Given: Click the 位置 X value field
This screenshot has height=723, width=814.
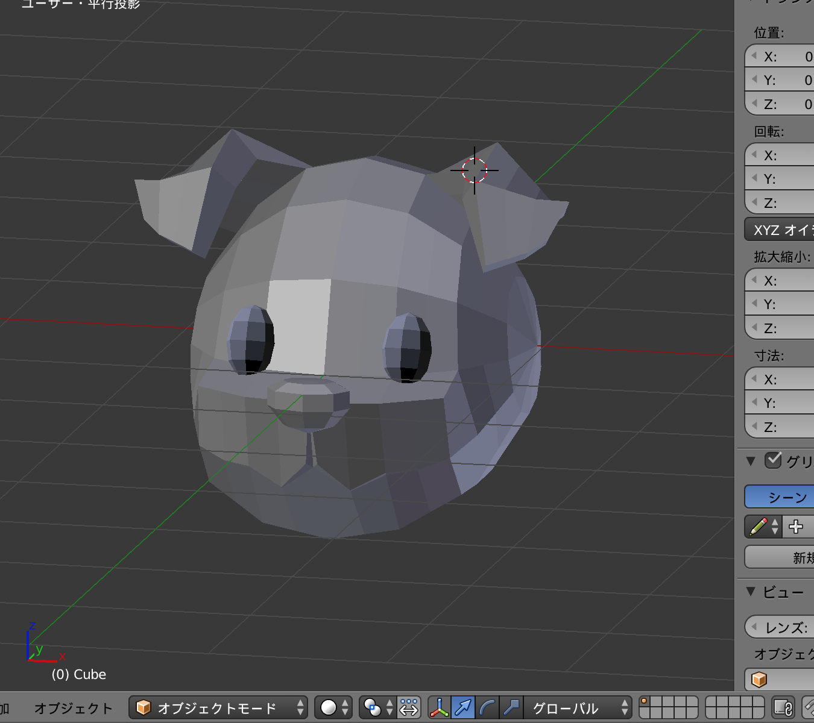Looking at the screenshot, I should coord(784,57).
